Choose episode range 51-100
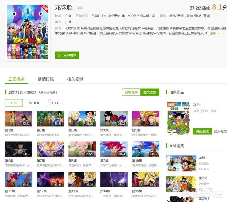 tap(34, 103)
